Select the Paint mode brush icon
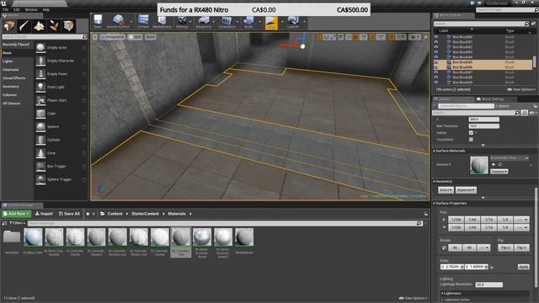The width and height of the screenshot is (539, 303). [24, 26]
